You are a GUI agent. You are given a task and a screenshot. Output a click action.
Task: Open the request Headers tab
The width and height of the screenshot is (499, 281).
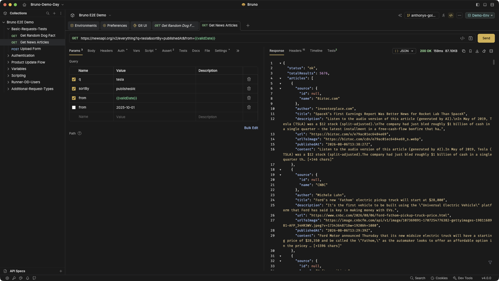click(106, 51)
